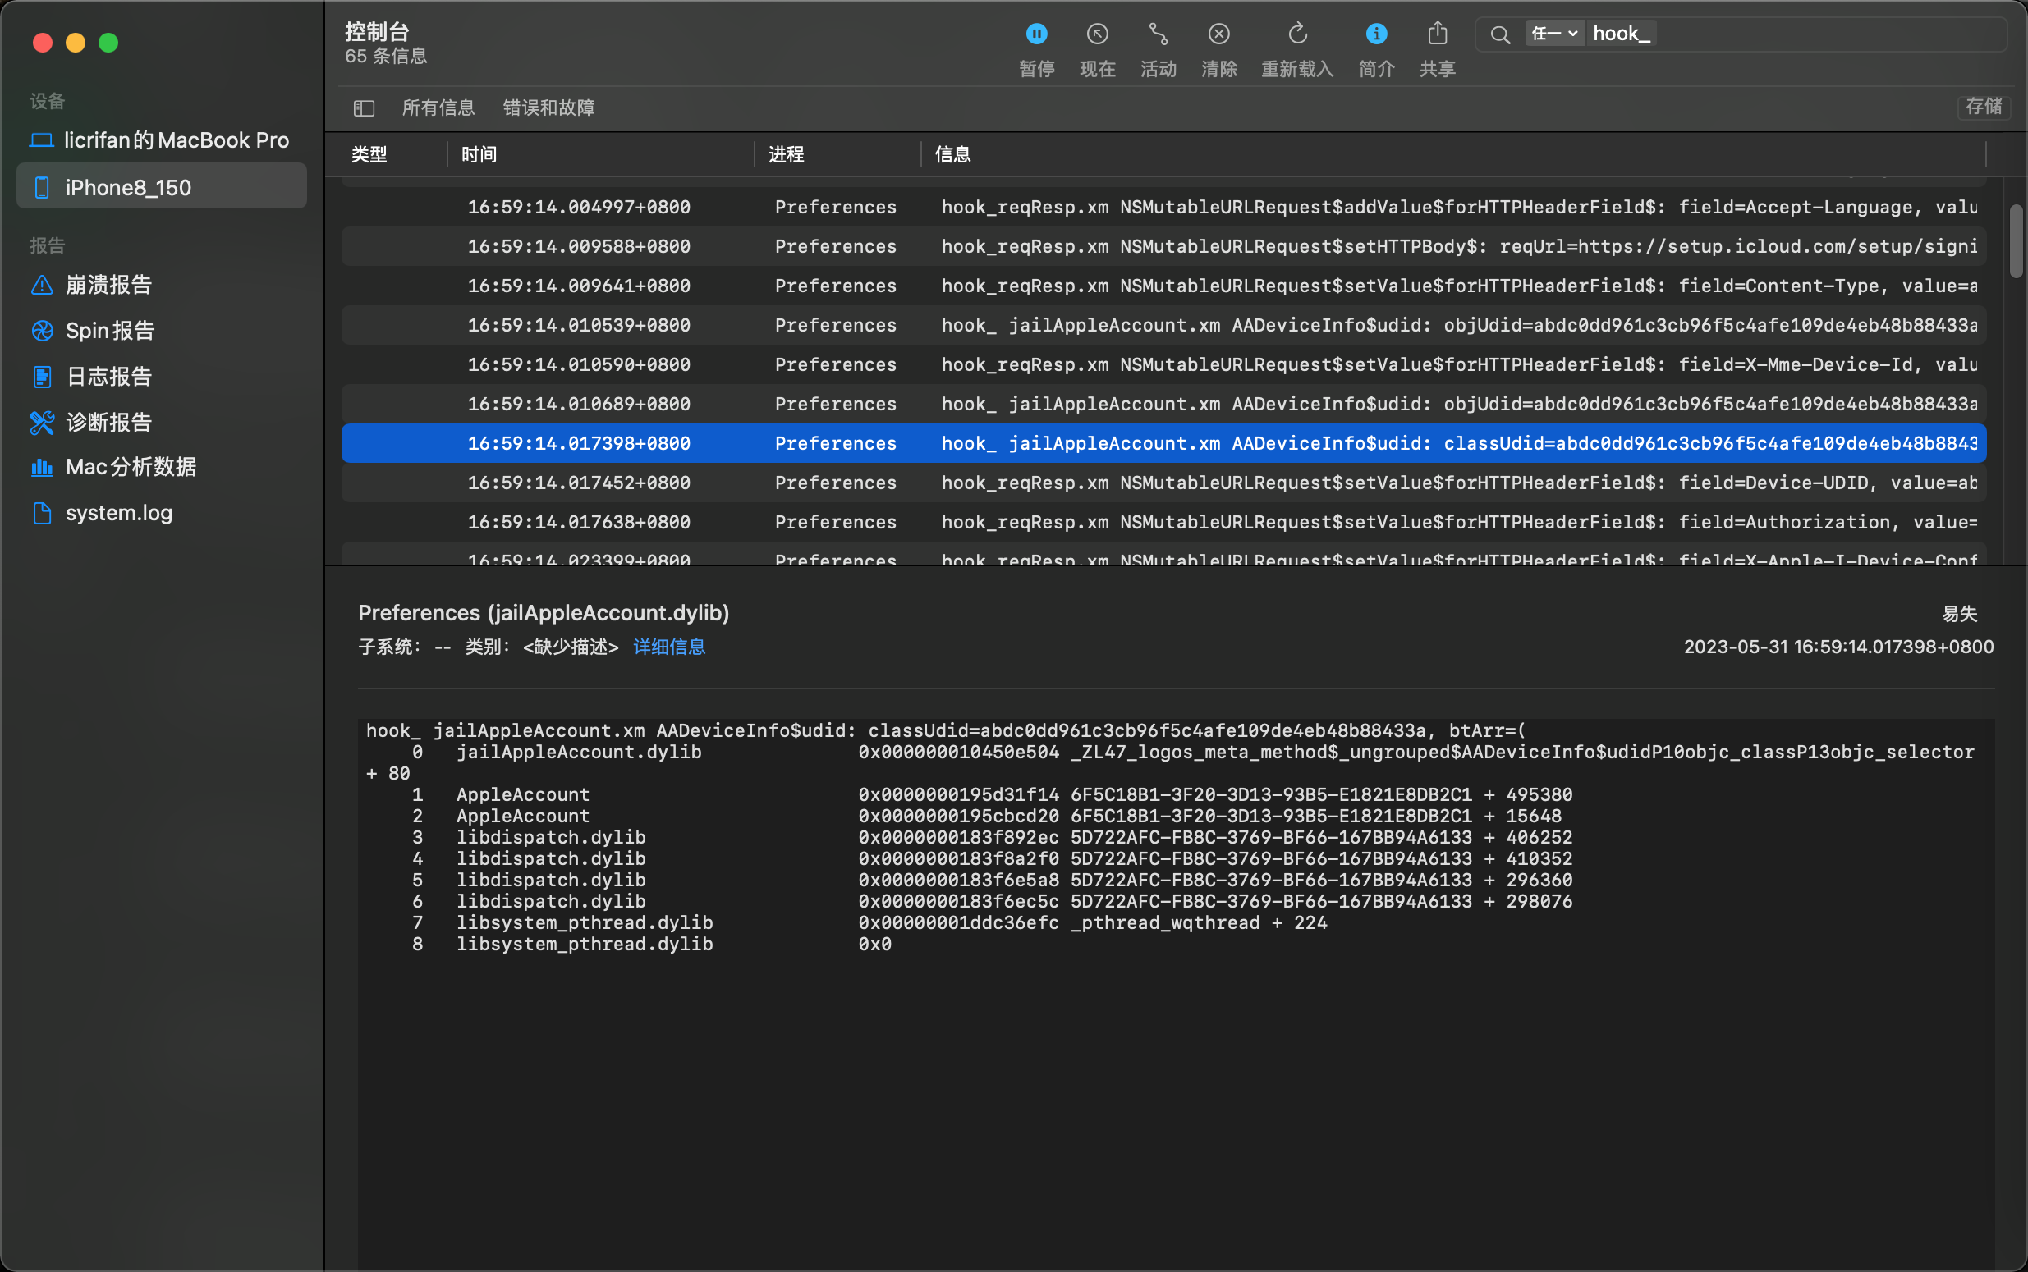
Task: Open the 共享 share icon
Action: click(1438, 34)
